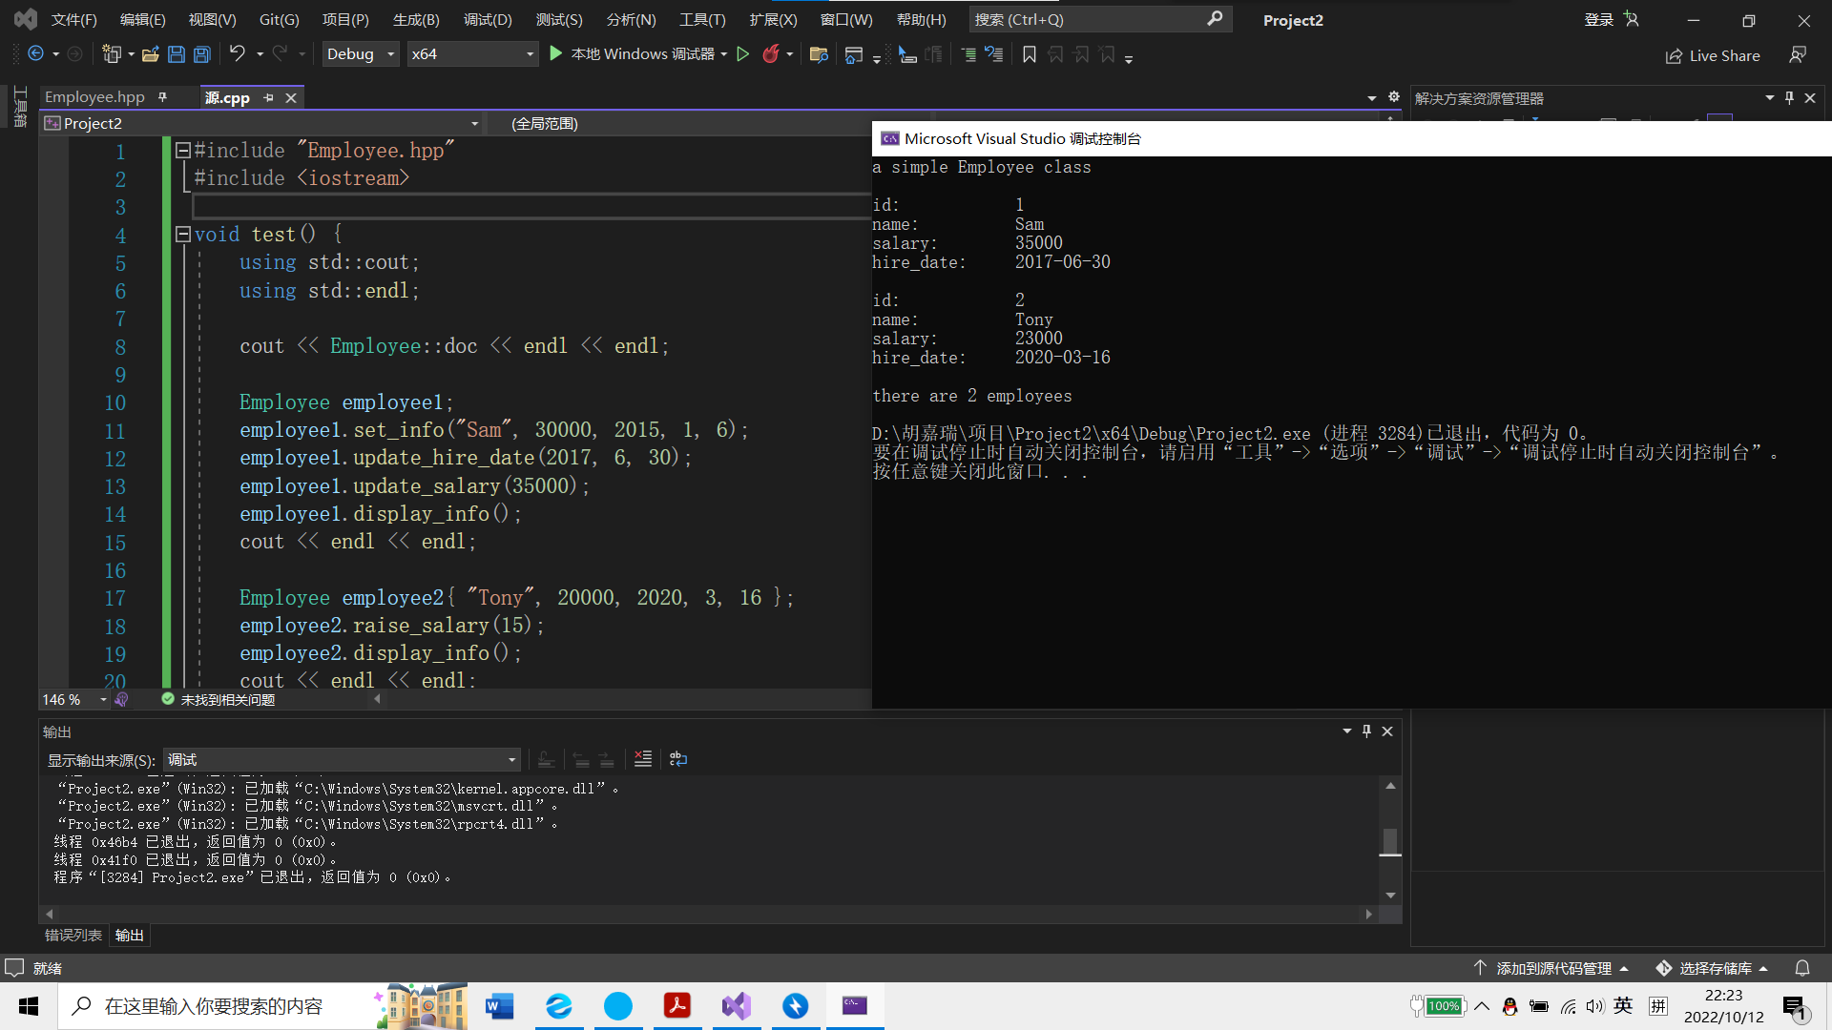
Task: Click the Visual Studio search box
Action: (x=1088, y=19)
